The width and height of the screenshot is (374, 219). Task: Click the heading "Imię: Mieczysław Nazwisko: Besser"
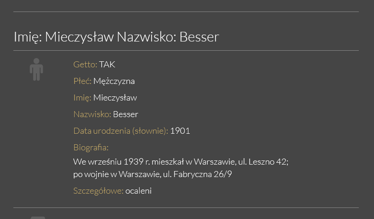click(116, 37)
